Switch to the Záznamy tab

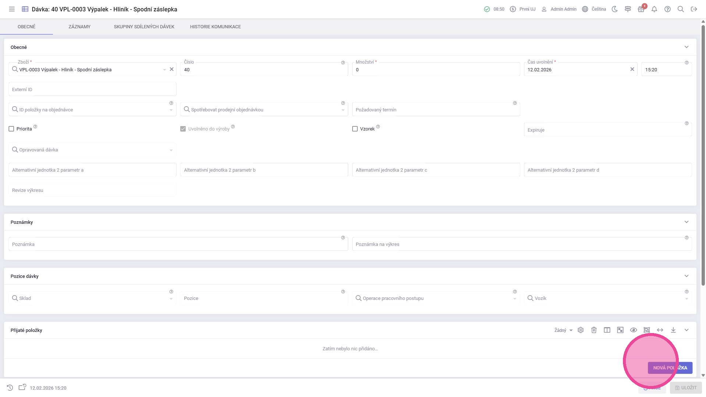click(x=79, y=26)
